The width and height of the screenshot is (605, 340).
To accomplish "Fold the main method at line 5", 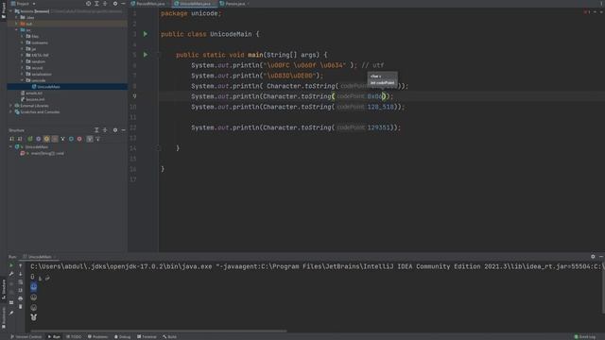I will click(158, 55).
